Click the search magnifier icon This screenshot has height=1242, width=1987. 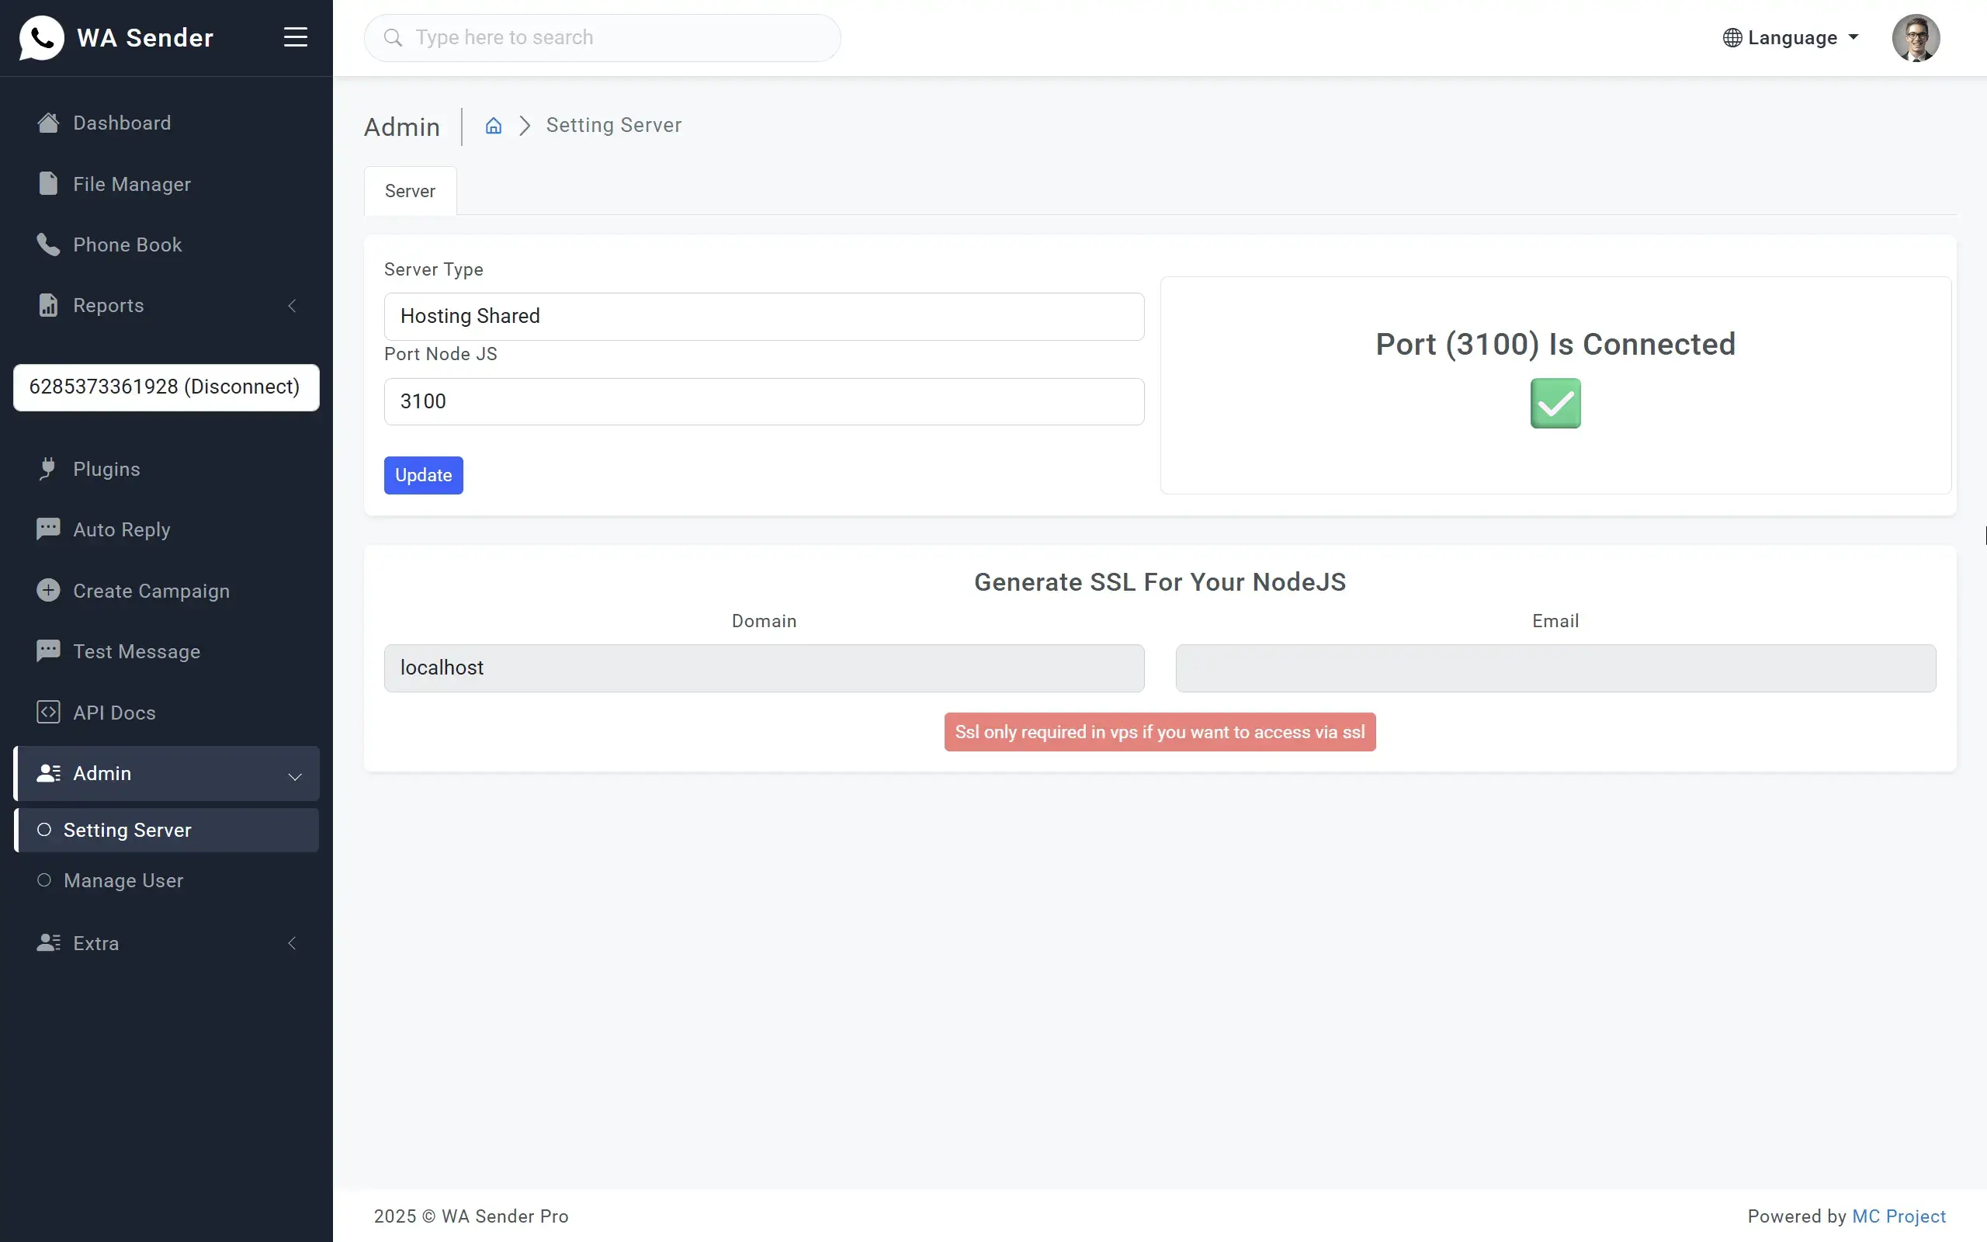coord(394,38)
